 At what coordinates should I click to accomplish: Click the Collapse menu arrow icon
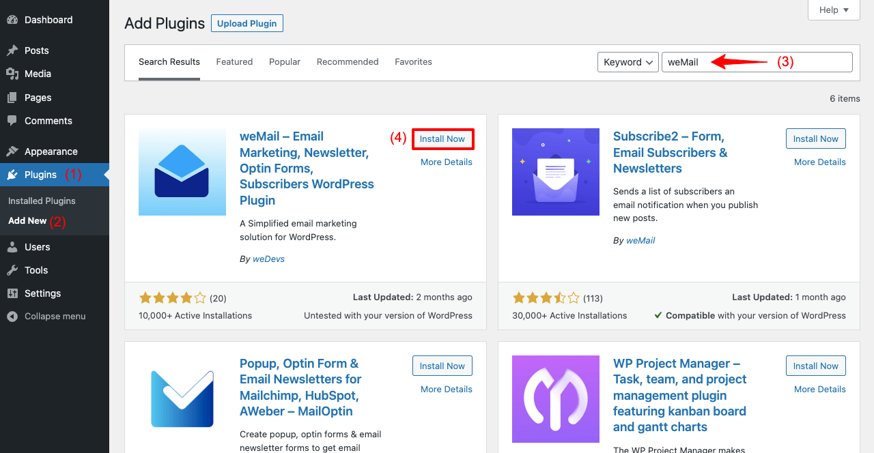12,317
